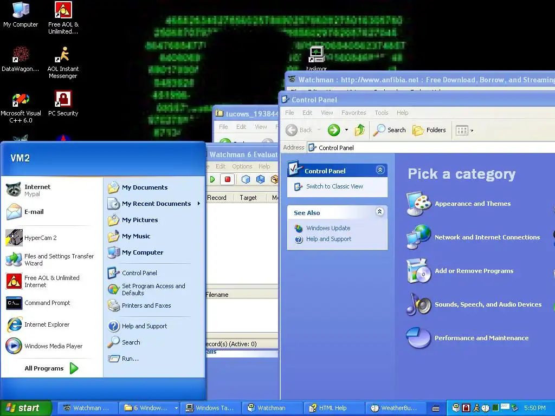
Task: Click the green play button in Watchman toolbar
Action: click(x=212, y=179)
